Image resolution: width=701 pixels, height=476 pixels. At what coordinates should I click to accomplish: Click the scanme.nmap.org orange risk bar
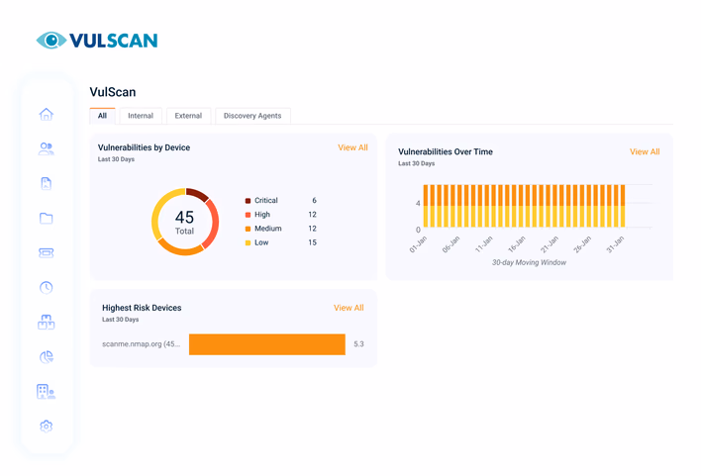(267, 344)
